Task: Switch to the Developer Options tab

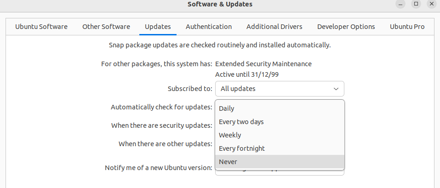Action: coord(346,27)
